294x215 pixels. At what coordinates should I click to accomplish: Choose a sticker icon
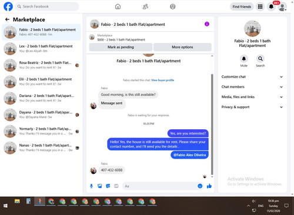pos(108,186)
